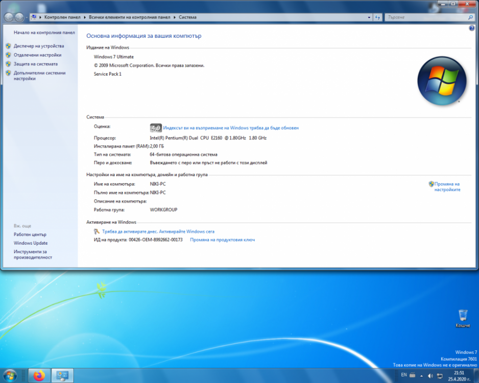Click the 2,00 ГБ RAM value
Viewport: 479px width, 383px height.
157,146
